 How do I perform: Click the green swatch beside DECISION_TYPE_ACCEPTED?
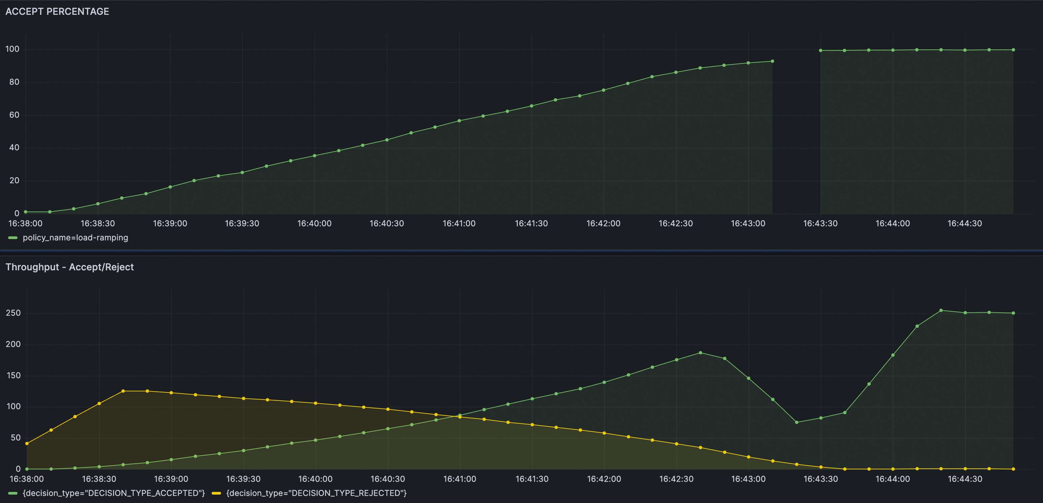(12, 493)
